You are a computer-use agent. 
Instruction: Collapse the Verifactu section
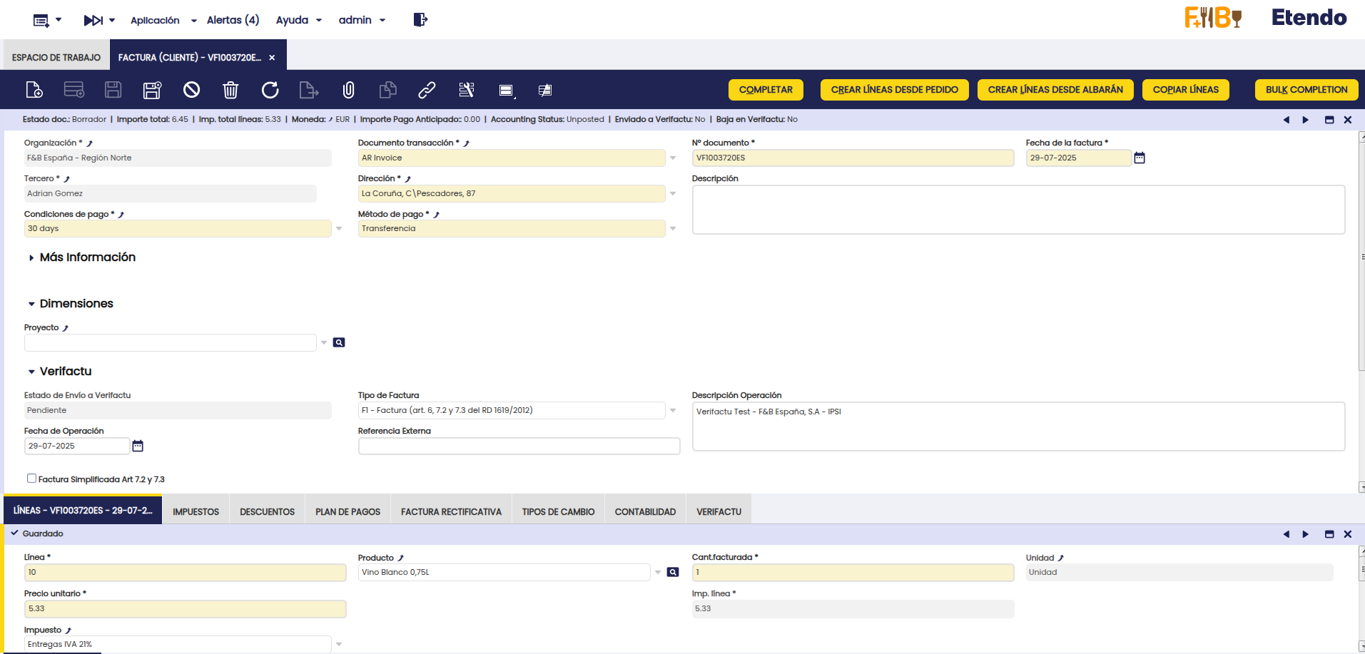[x=31, y=372]
